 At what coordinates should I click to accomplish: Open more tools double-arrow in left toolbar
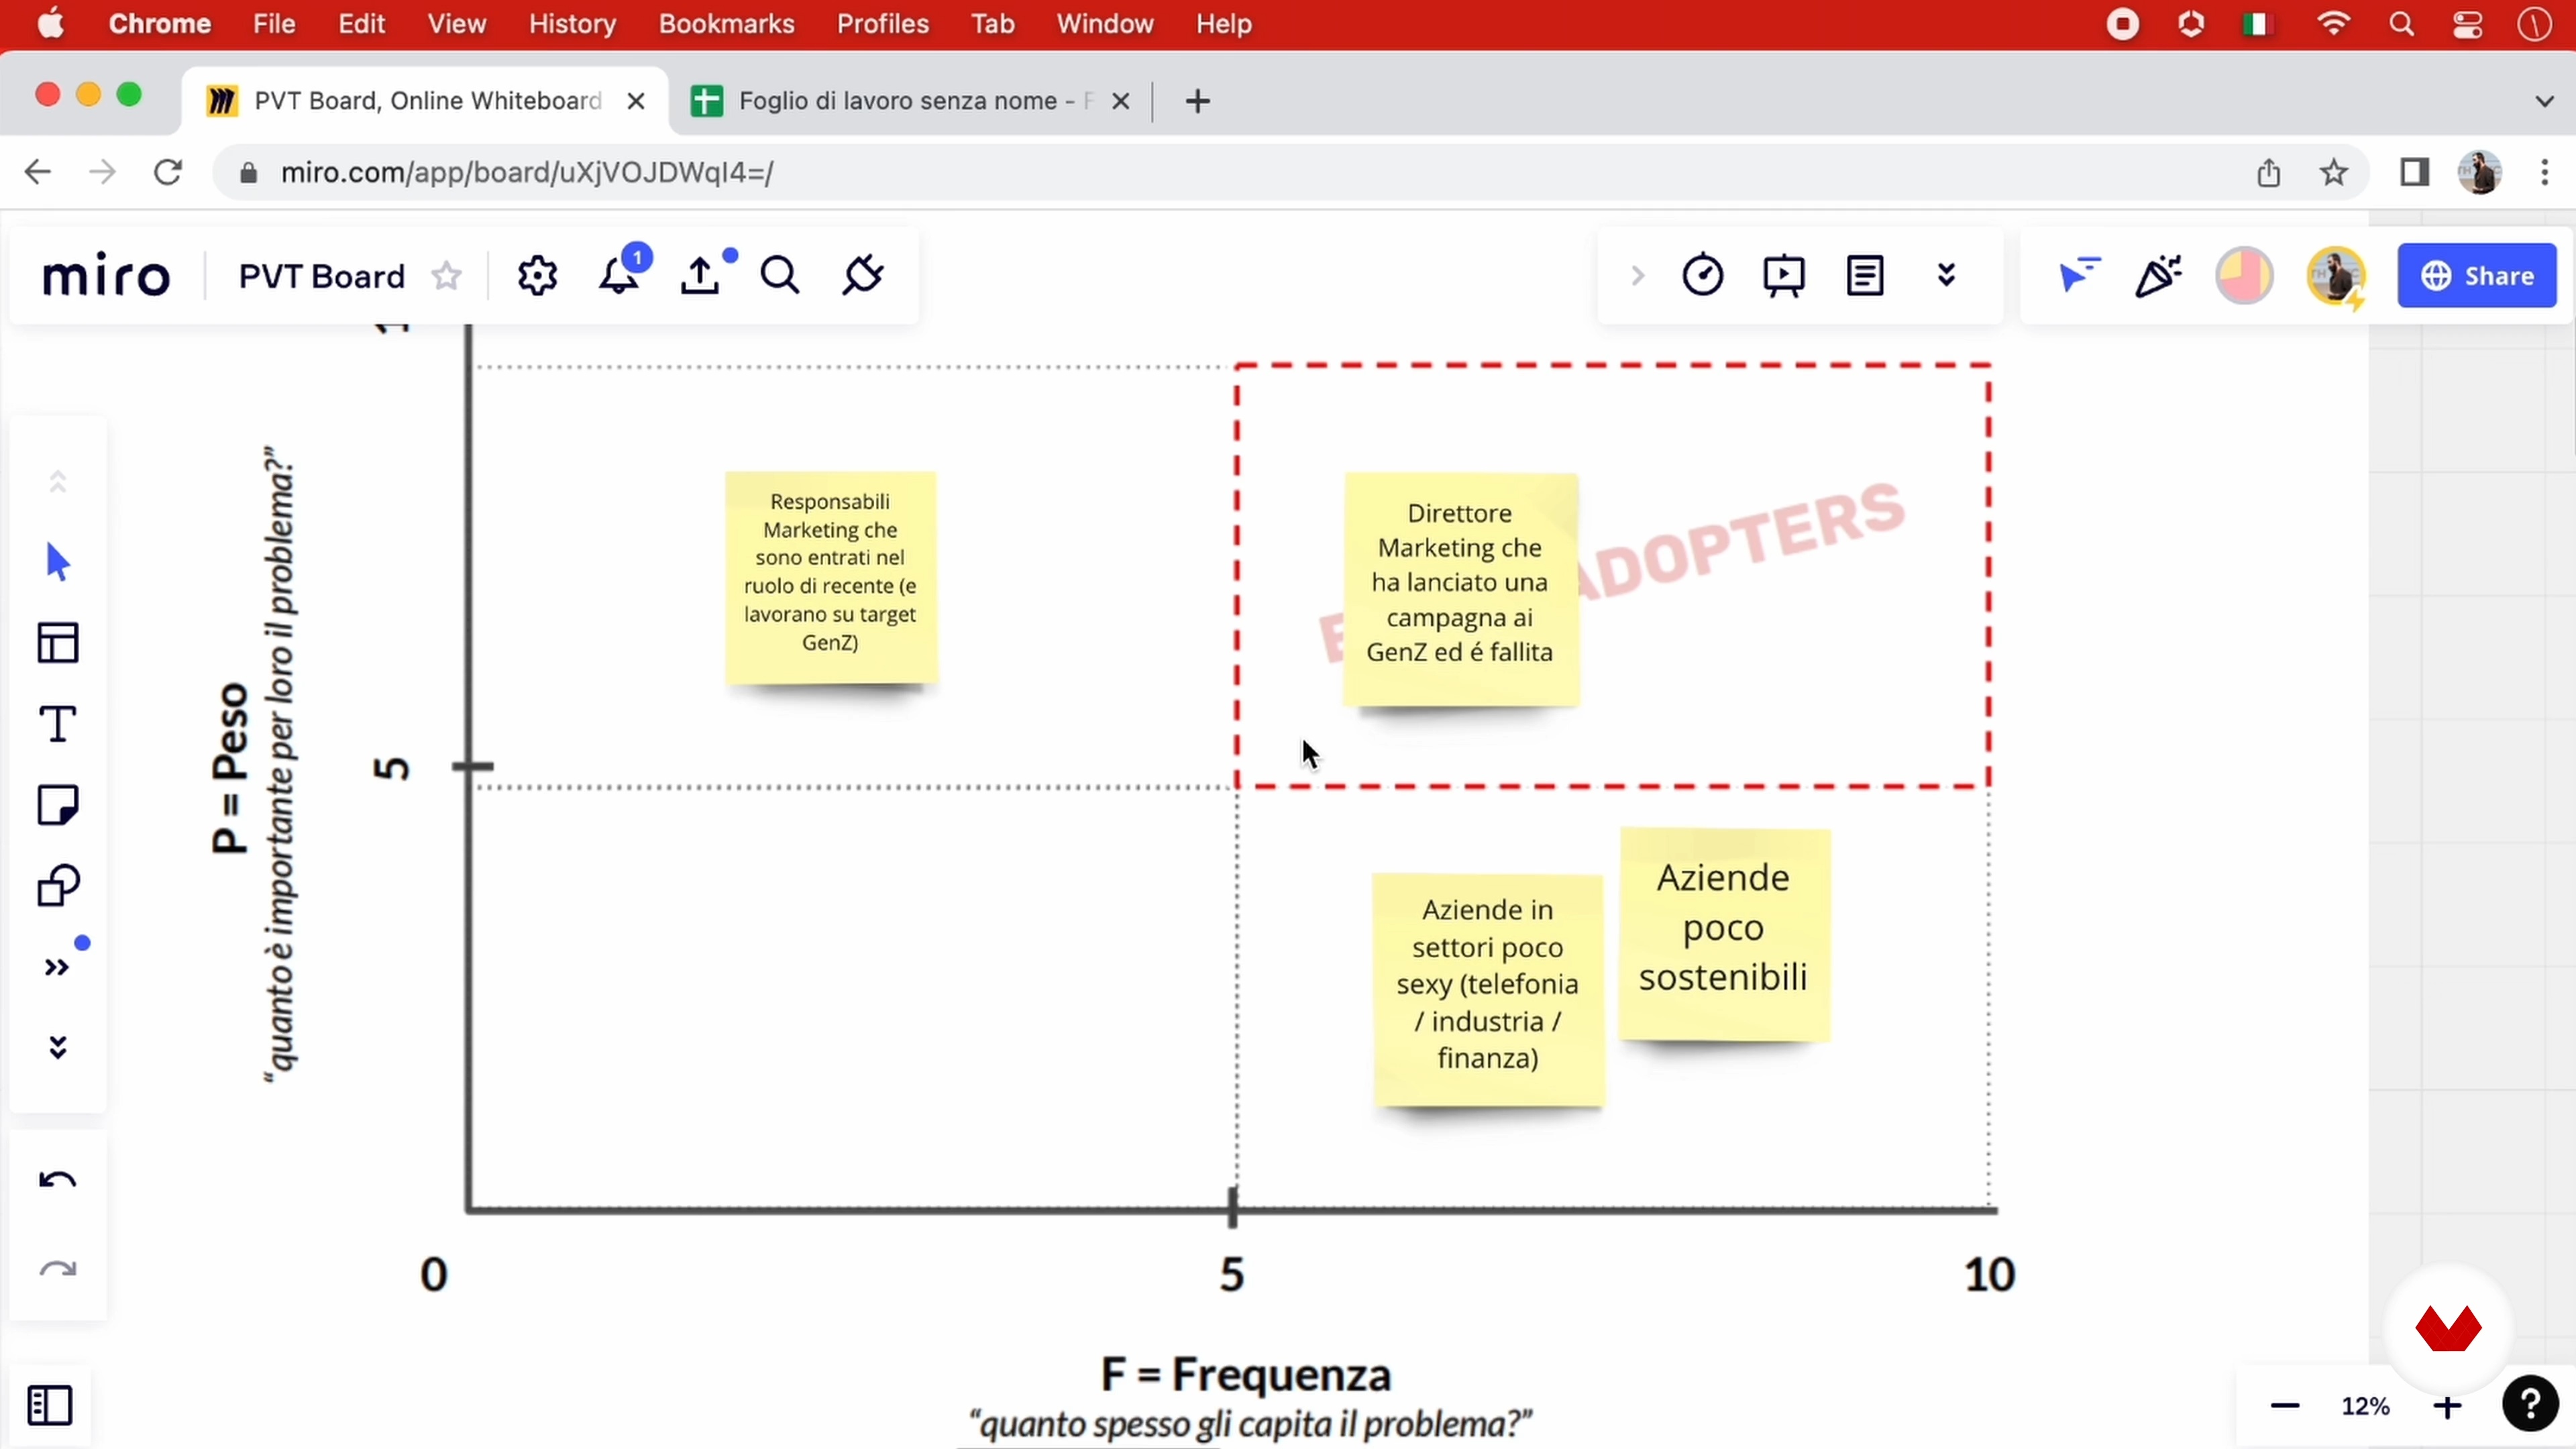click(x=57, y=967)
